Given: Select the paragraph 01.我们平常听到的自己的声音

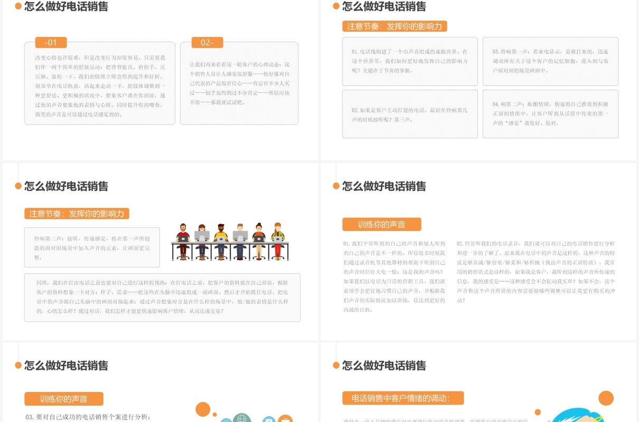Looking at the screenshot, I should tap(395, 276).
